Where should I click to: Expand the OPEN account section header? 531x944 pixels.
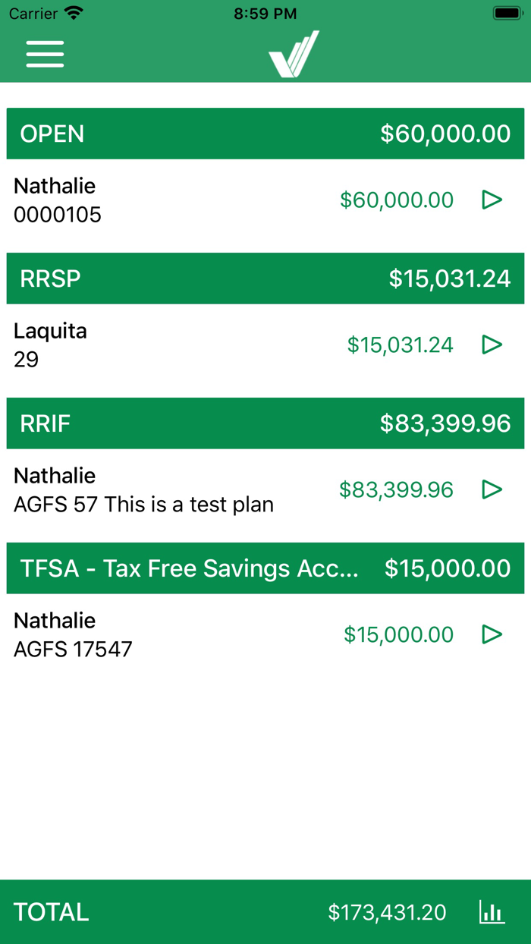point(265,134)
